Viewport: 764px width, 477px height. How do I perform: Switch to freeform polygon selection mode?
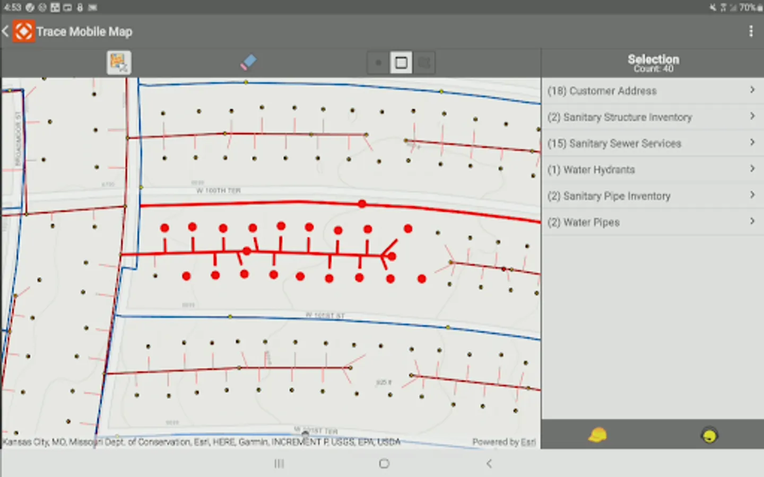[x=424, y=63]
